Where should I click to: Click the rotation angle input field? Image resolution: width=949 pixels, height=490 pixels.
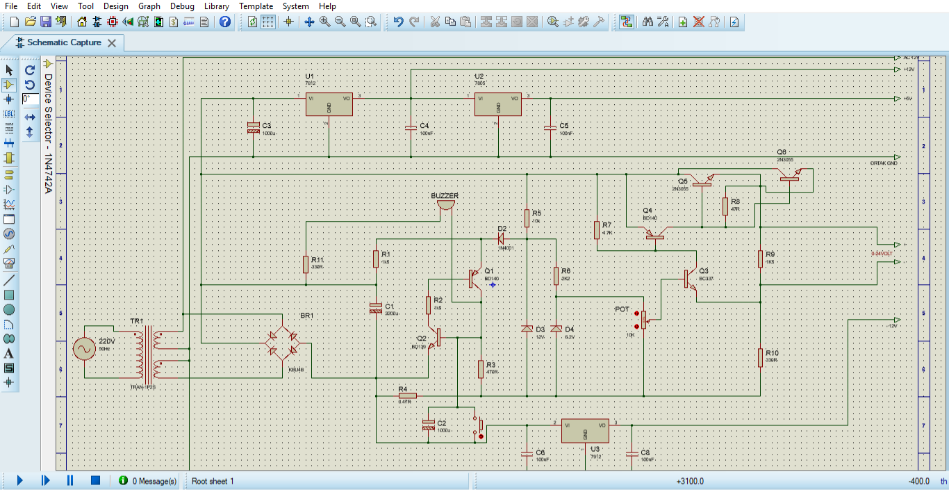point(30,99)
